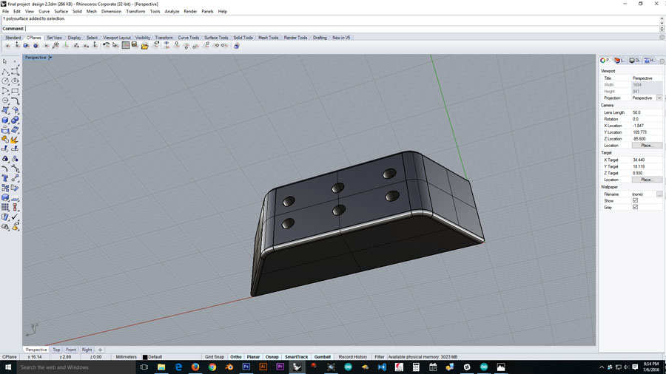Open the Surface menu
The width and height of the screenshot is (666, 374).
click(x=61, y=11)
